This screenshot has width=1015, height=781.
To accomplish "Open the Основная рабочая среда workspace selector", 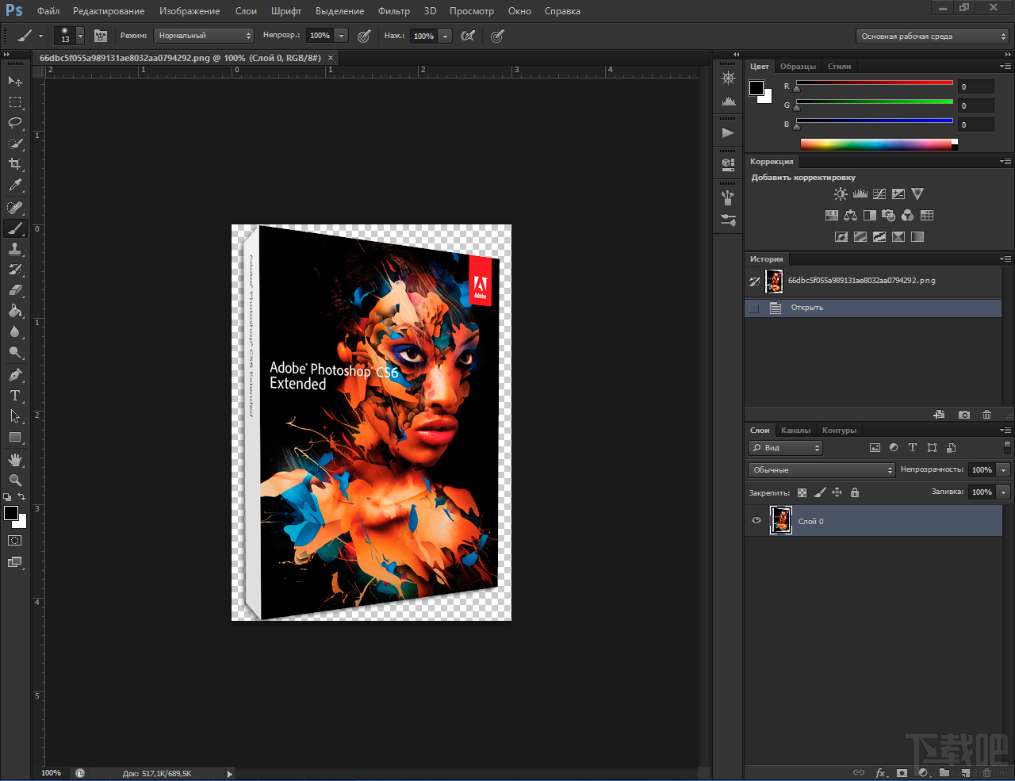I will 932,36.
